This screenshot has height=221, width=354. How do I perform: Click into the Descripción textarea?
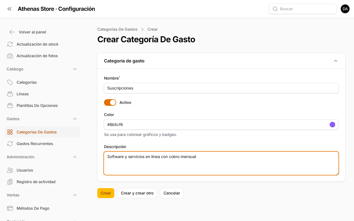coord(221,163)
